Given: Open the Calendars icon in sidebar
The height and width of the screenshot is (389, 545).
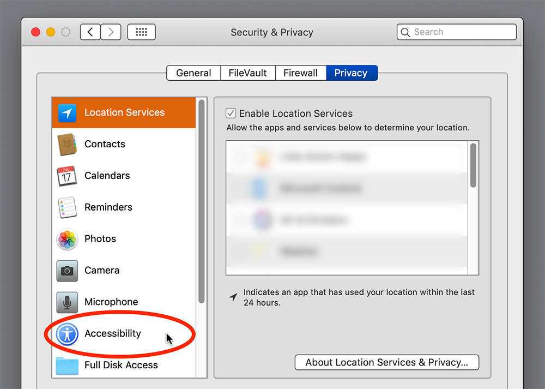Looking at the screenshot, I should click(x=67, y=176).
